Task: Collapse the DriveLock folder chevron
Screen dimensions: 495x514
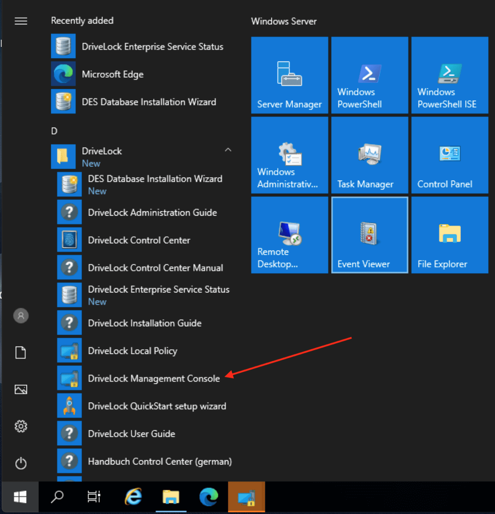Action: 228,150
